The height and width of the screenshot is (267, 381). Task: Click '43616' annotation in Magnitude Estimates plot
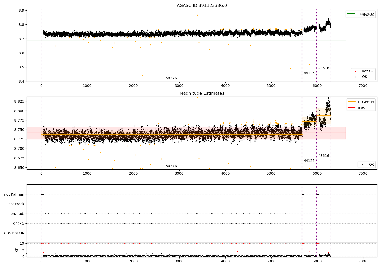[x=324, y=156]
